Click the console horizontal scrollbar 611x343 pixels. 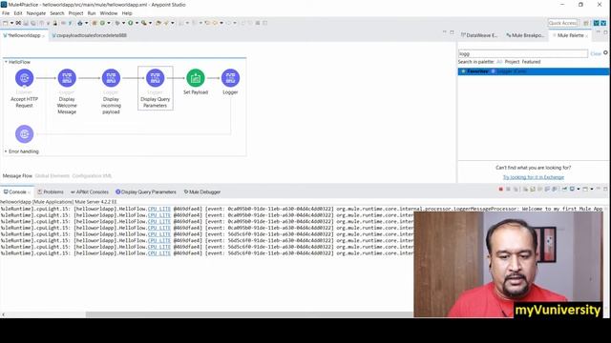coord(249,314)
